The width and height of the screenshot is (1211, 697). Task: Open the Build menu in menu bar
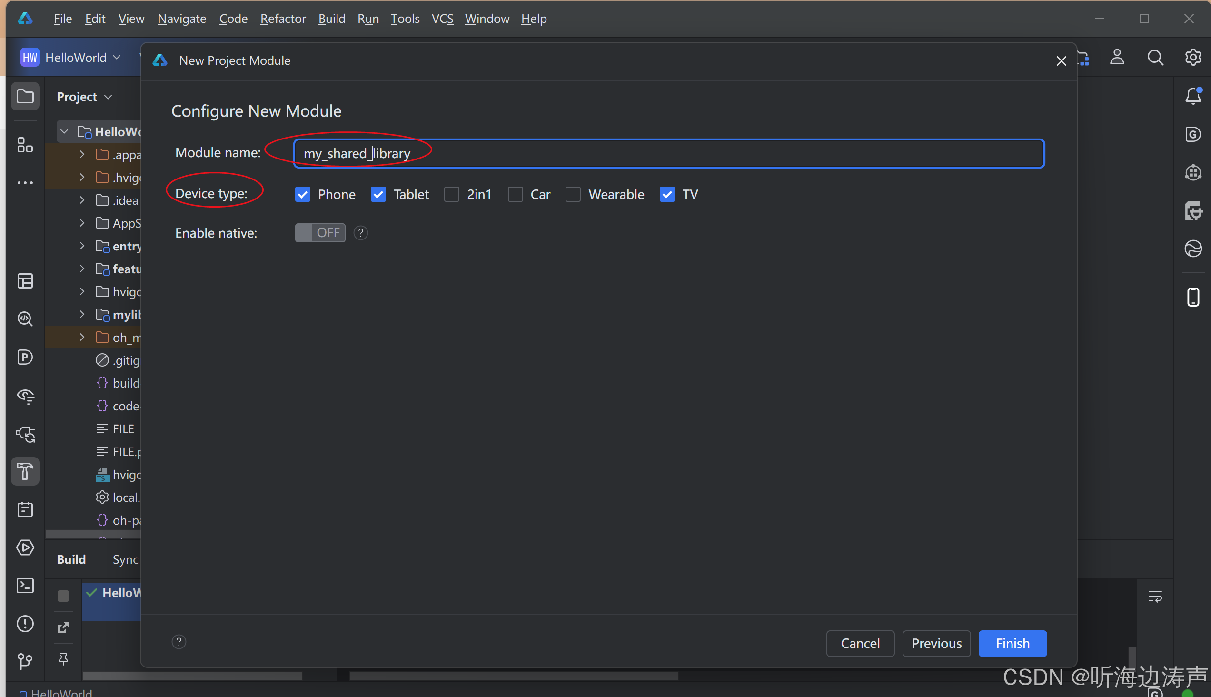(332, 19)
